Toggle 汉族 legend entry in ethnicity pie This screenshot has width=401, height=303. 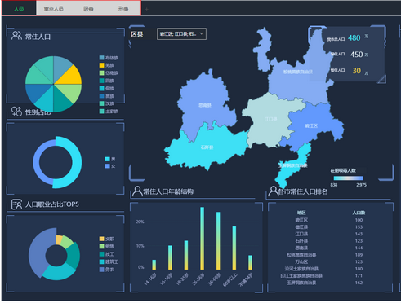(107, 103)
